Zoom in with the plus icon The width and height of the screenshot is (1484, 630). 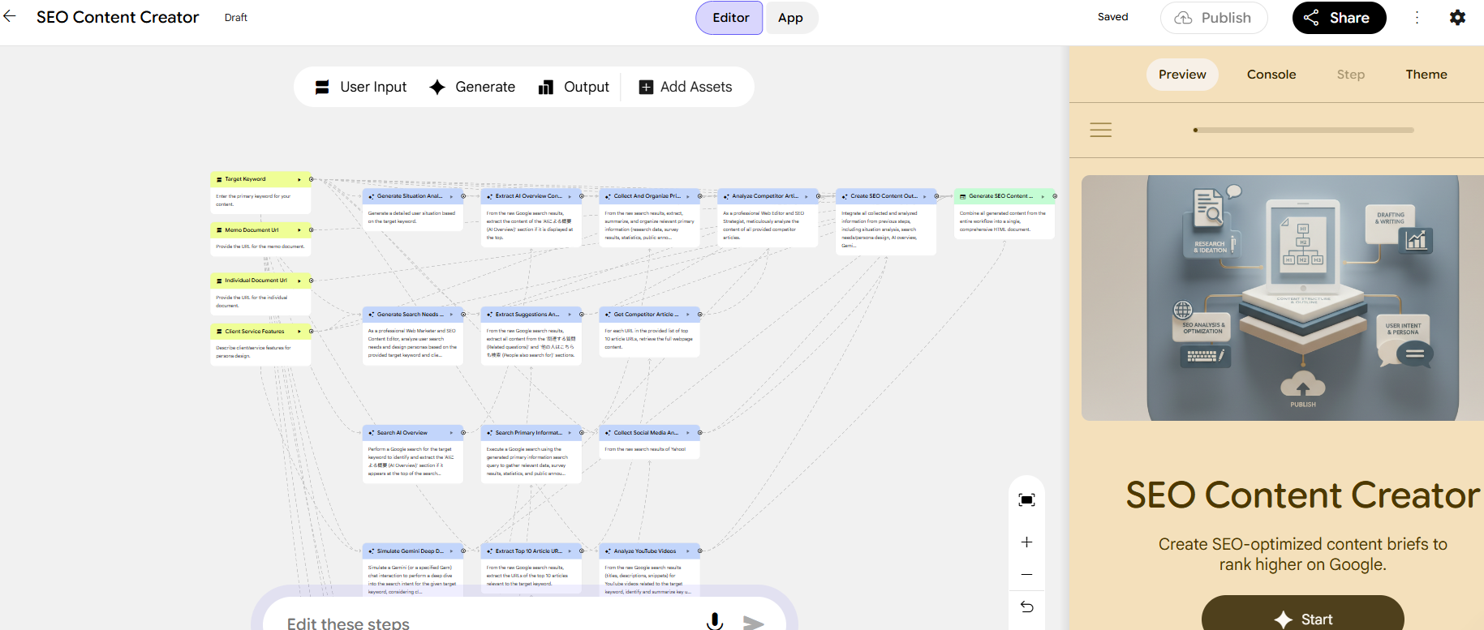pyautogui.click(x=1026, y=542)
